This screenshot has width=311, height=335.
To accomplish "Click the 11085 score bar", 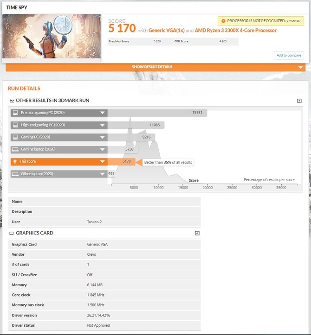I will pos(136,125).
